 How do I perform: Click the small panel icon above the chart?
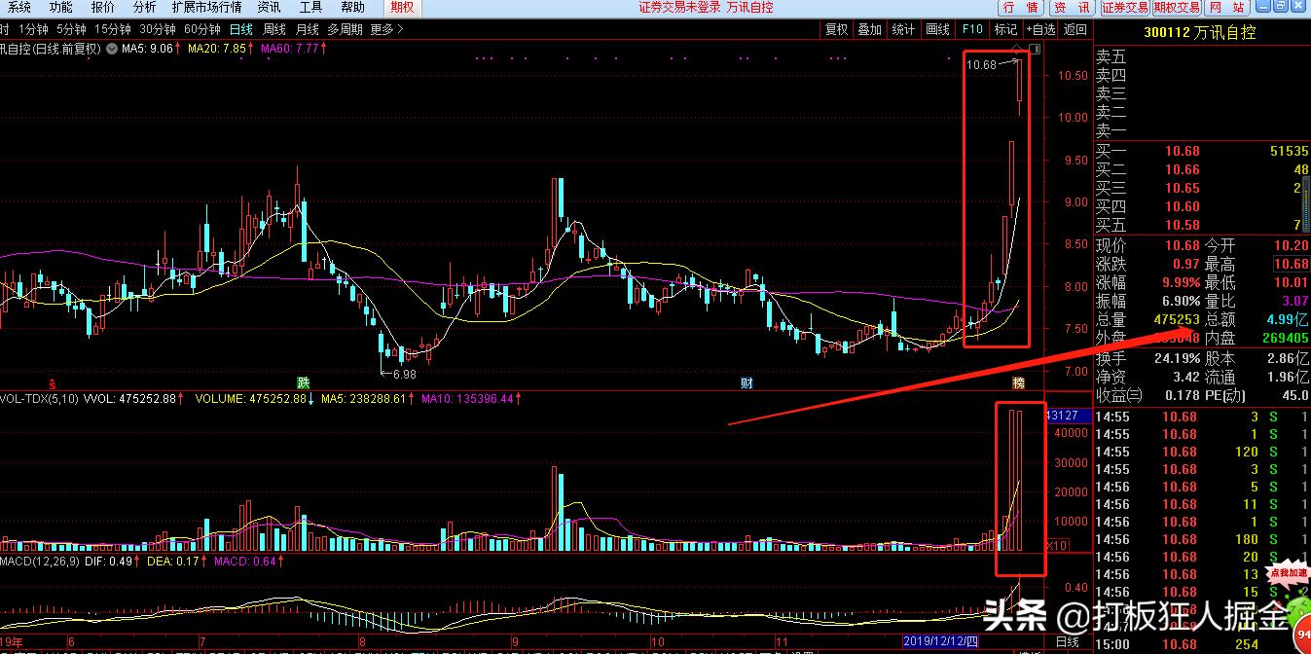click(x=1035, y=49)
